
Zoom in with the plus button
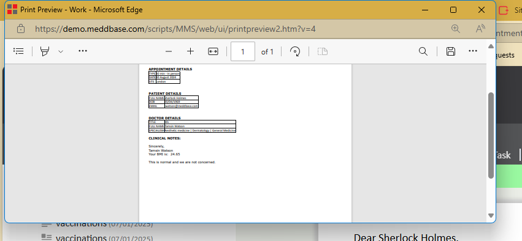coord(190,51)
